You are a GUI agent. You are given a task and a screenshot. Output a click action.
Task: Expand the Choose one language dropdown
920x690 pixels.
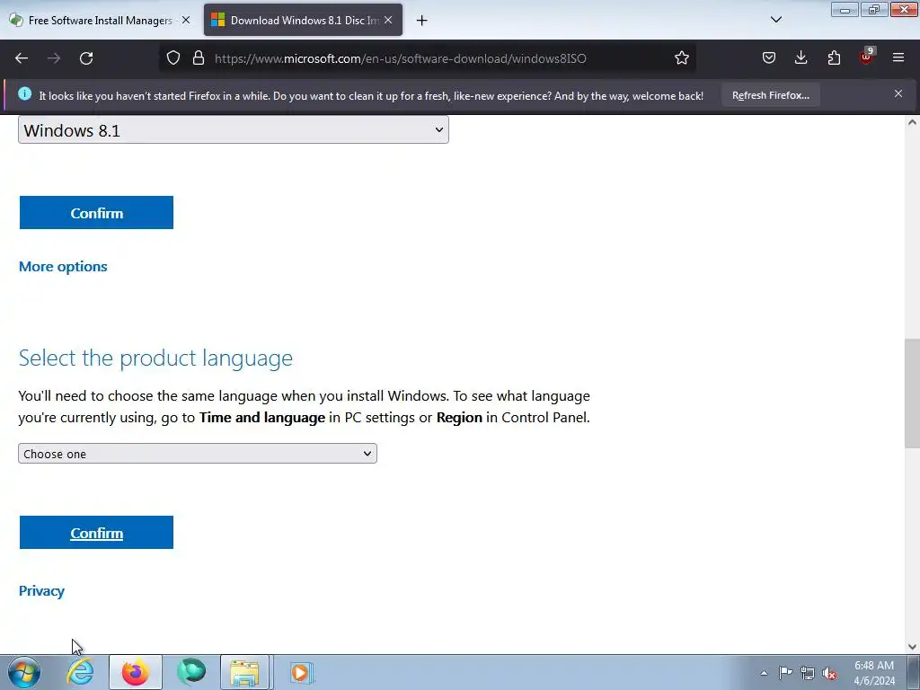click(x=197, y=454)
